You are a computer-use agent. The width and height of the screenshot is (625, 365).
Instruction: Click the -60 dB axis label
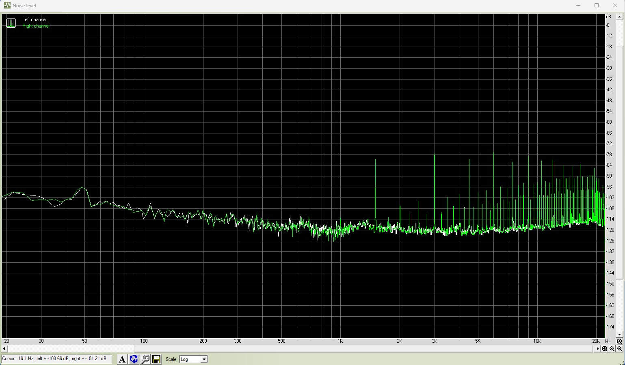tap(609, 122)
